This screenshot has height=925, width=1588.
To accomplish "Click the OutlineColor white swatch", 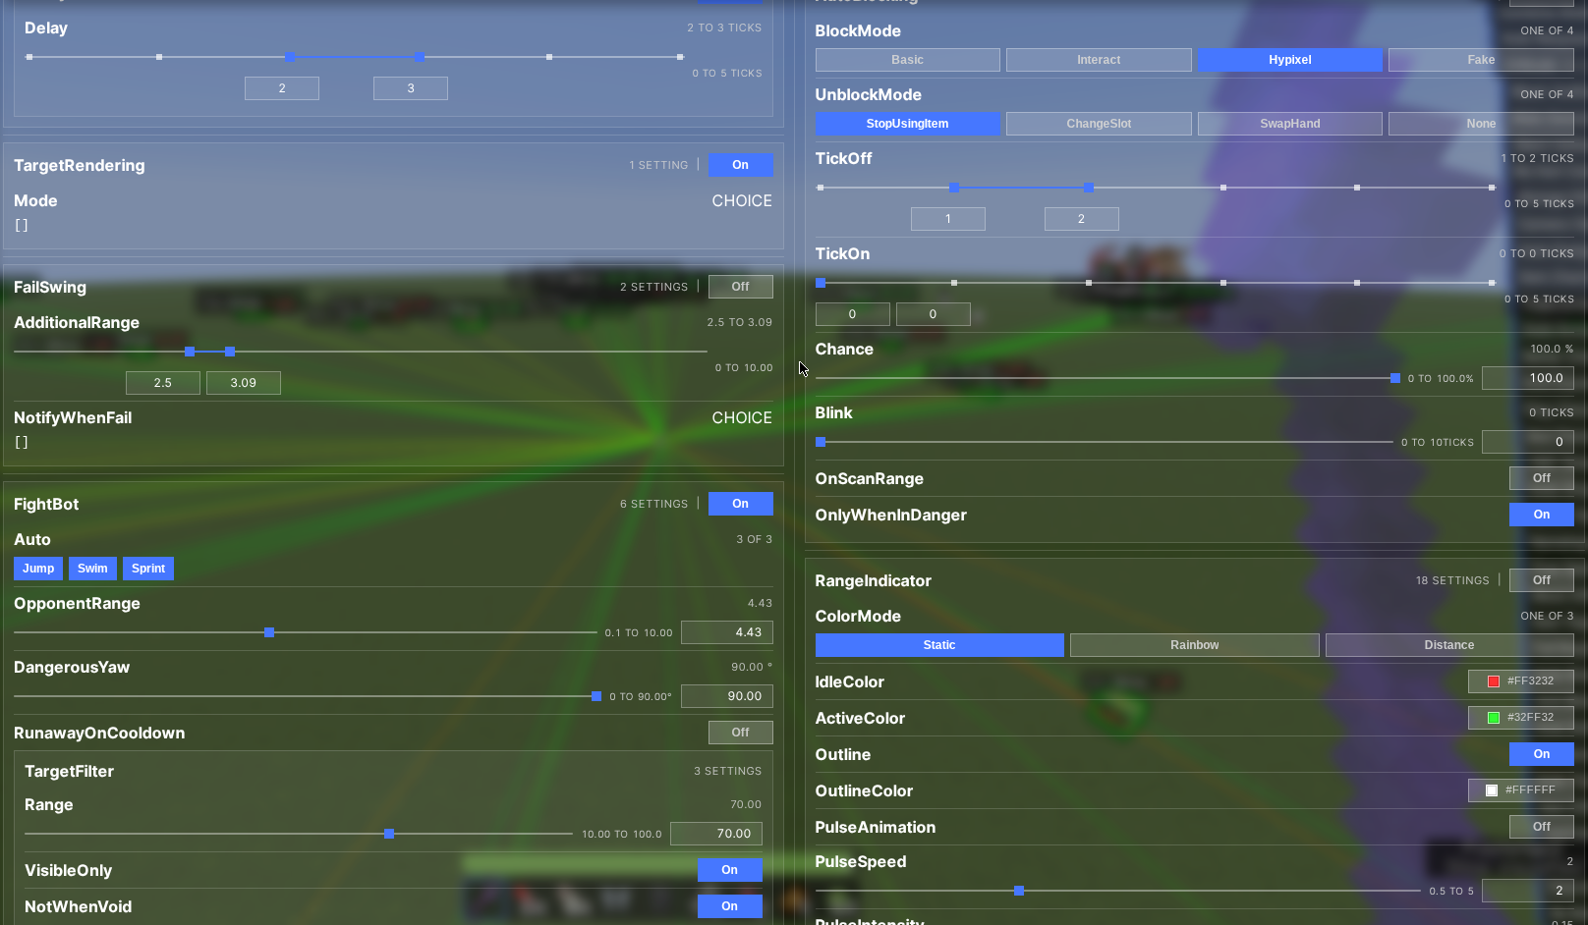I will (x=1492, y=790).
